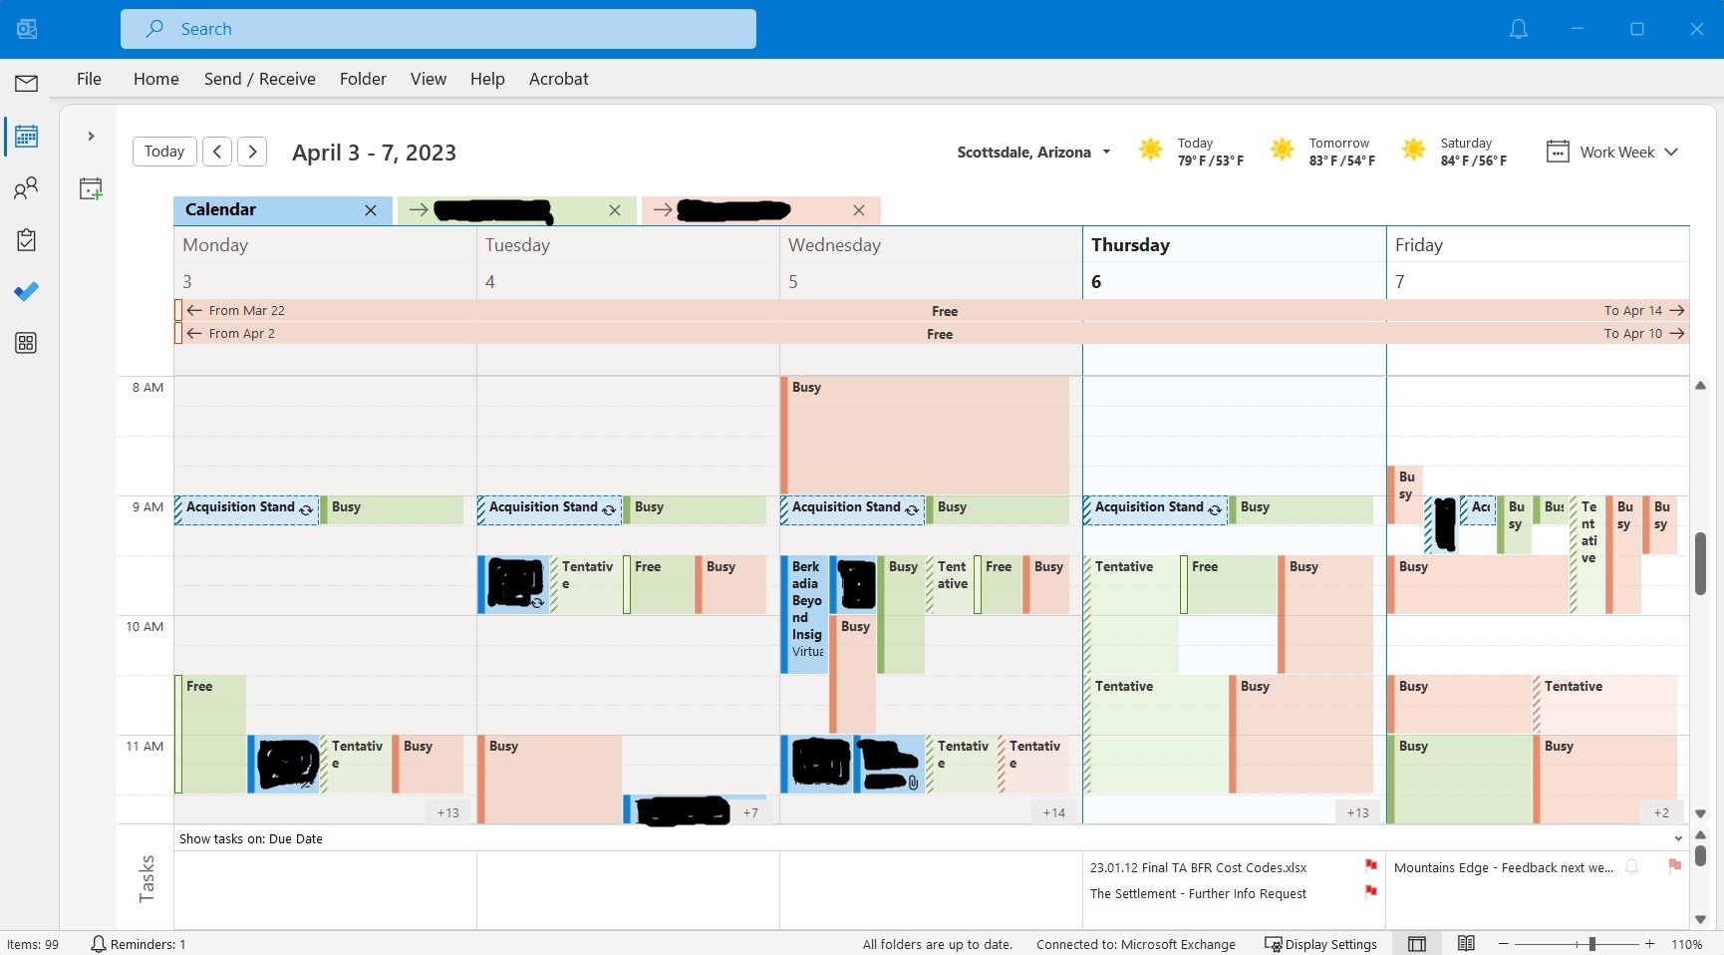Open the File menu
The image size is (1724, 955).
(x=89, y=79)
